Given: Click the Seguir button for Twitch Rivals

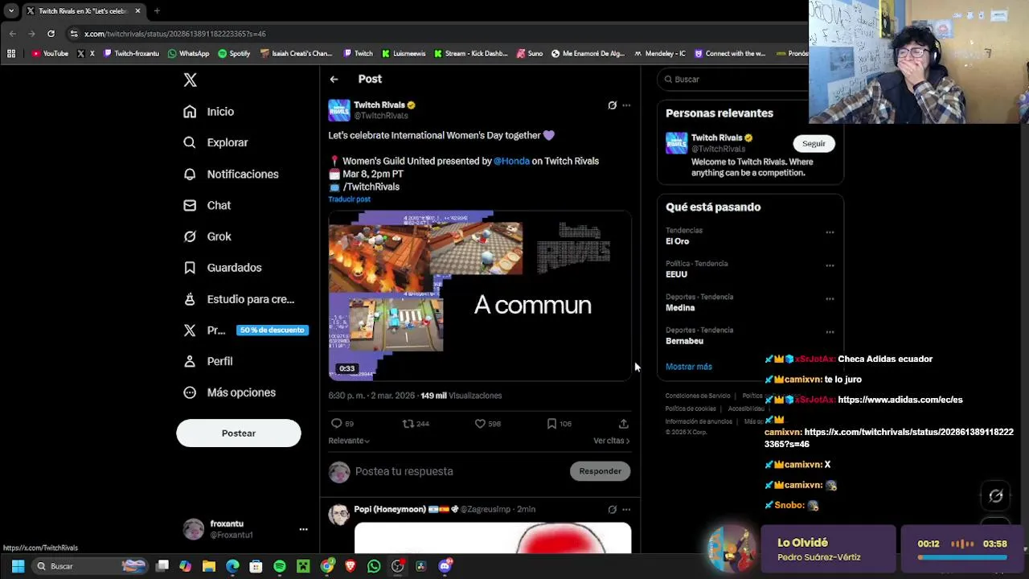Looking at the screenshot, I should point(814,144).
